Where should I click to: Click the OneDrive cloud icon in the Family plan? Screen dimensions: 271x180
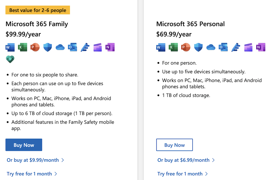click(x=60, y=47)
